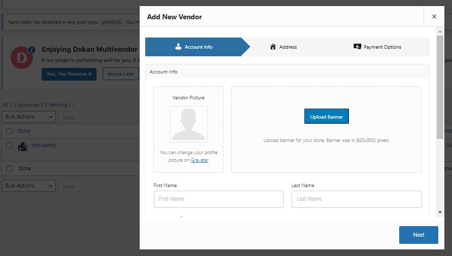Click the vendor avatar in the (no name) row
Image resolution: width=452 pixels, height=256 pixels.
click(x=23, y=147)
